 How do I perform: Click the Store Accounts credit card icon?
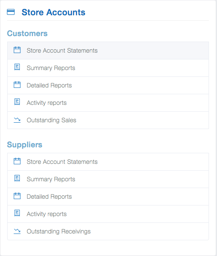pos(11,12)
